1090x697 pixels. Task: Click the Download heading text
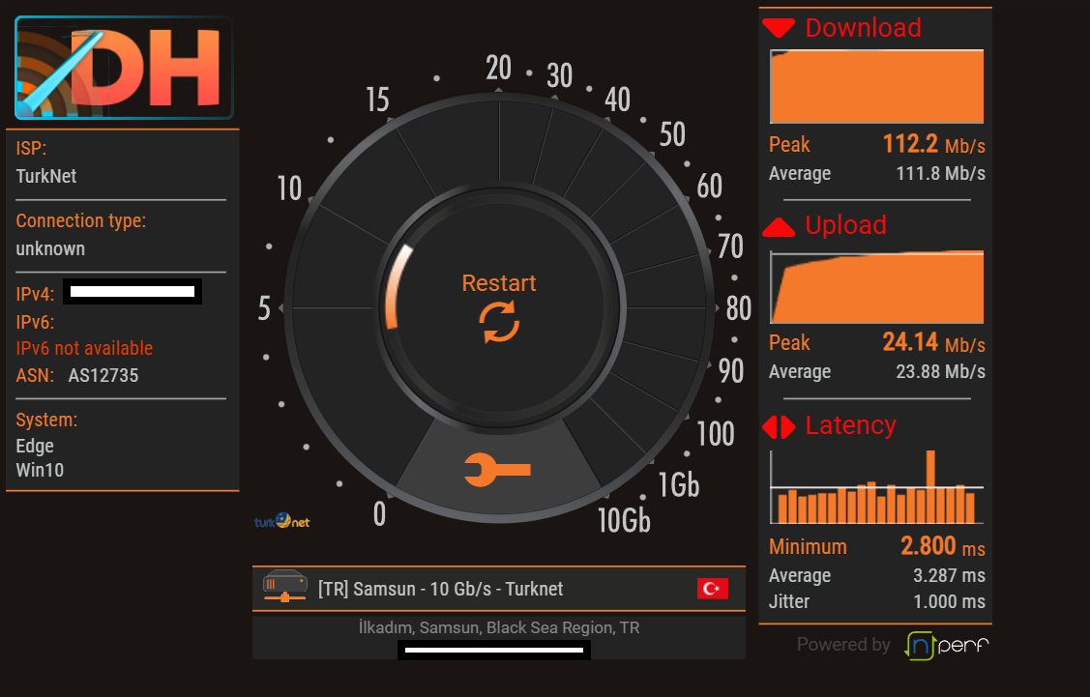[864, 28]
